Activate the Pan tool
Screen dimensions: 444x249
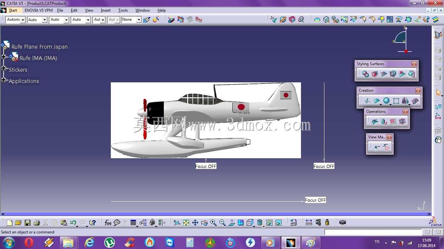(195, 222)
